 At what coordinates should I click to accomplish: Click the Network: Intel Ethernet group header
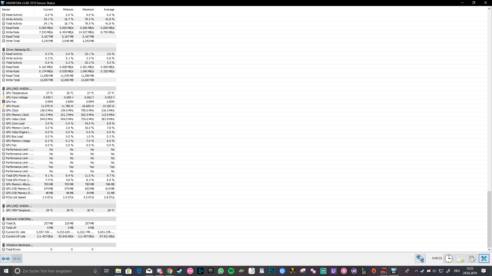20,219
